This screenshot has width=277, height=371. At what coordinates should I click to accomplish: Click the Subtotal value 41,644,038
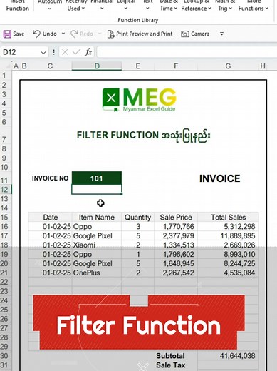click(x=228, y=356)
